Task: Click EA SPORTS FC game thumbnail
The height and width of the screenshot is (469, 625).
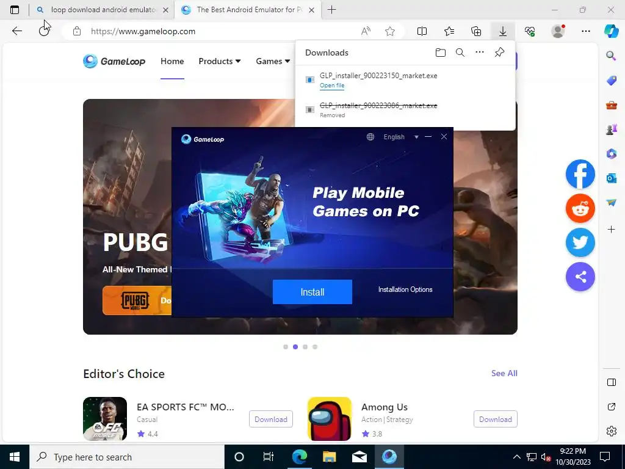Action: (x=105, y=419)
